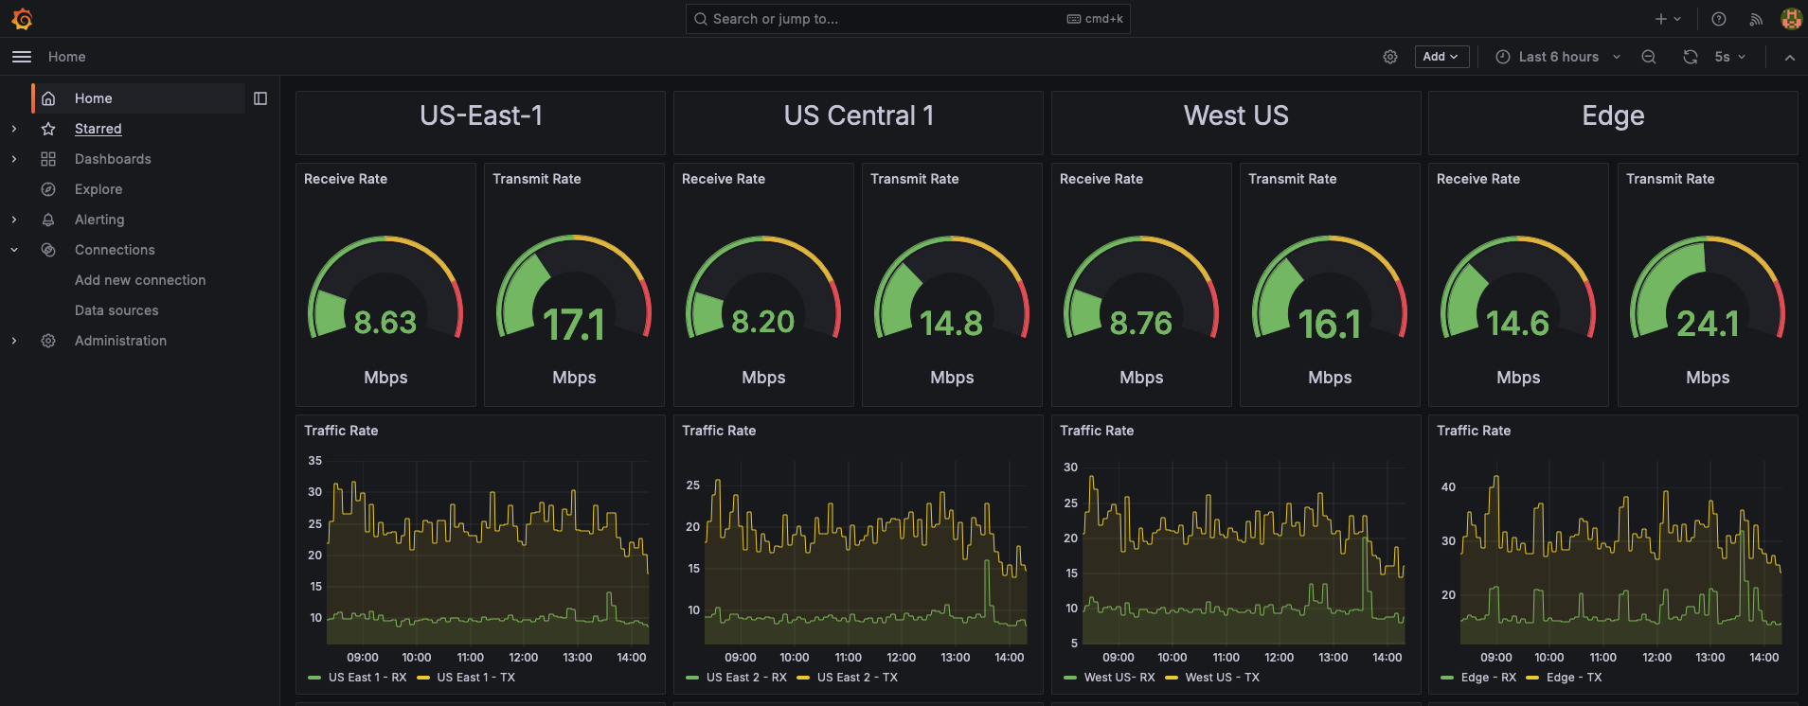Viewport: 1808px width, 706px height.
Task: Open the Last 6 hours time picker
Action: (1558, 57)
